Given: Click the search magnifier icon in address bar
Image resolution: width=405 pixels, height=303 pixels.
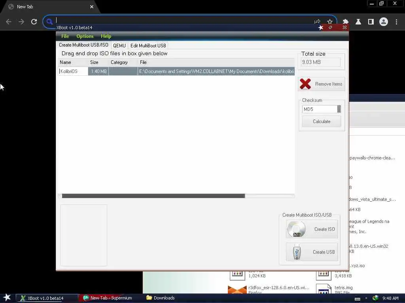Looking at the screenshot, I should (49, 22).
